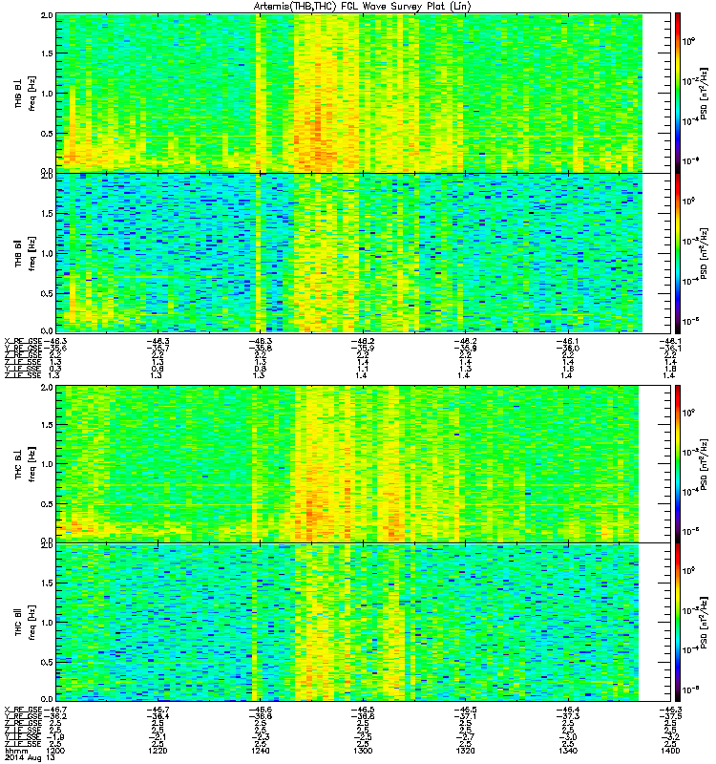Click the "2014 Aug 13" date label
Screen dimensions: 716x764
30,758
